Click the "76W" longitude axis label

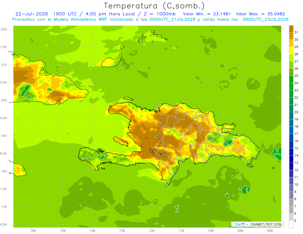(33, 230)
